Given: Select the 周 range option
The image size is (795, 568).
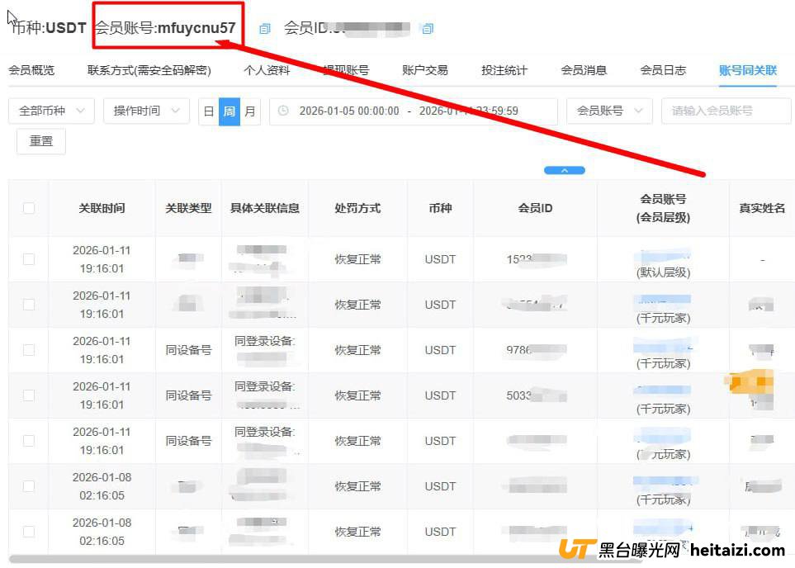Looking at the screenshot, I should pos(230,111).
